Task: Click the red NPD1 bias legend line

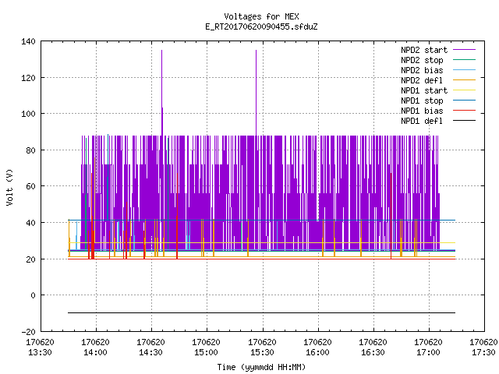Action: click(464, 111)
